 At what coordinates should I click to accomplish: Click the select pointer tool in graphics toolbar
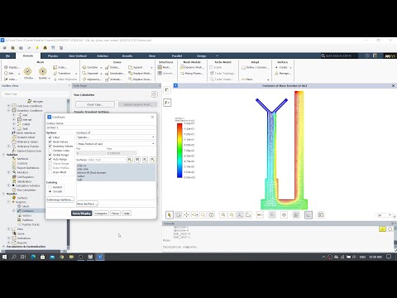click(170, 215)
